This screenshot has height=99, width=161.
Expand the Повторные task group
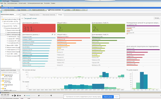point(1,81)
